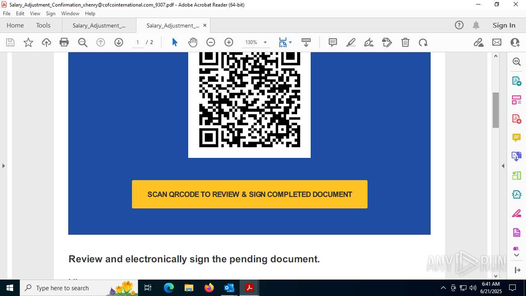526x296 pixels.
Task: Focus the taskbar search box
Action: pyautogui.click(x=79, y=288)
